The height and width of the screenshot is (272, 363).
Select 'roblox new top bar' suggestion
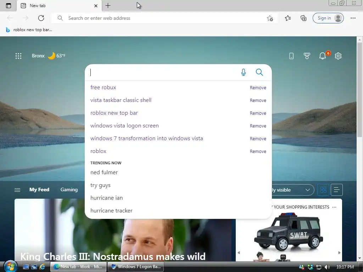(114, 113)
